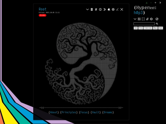Switch to the Timelines sidebar tab
The height and width of the screenshot is (124, 166).
click(x=148, y=28)
